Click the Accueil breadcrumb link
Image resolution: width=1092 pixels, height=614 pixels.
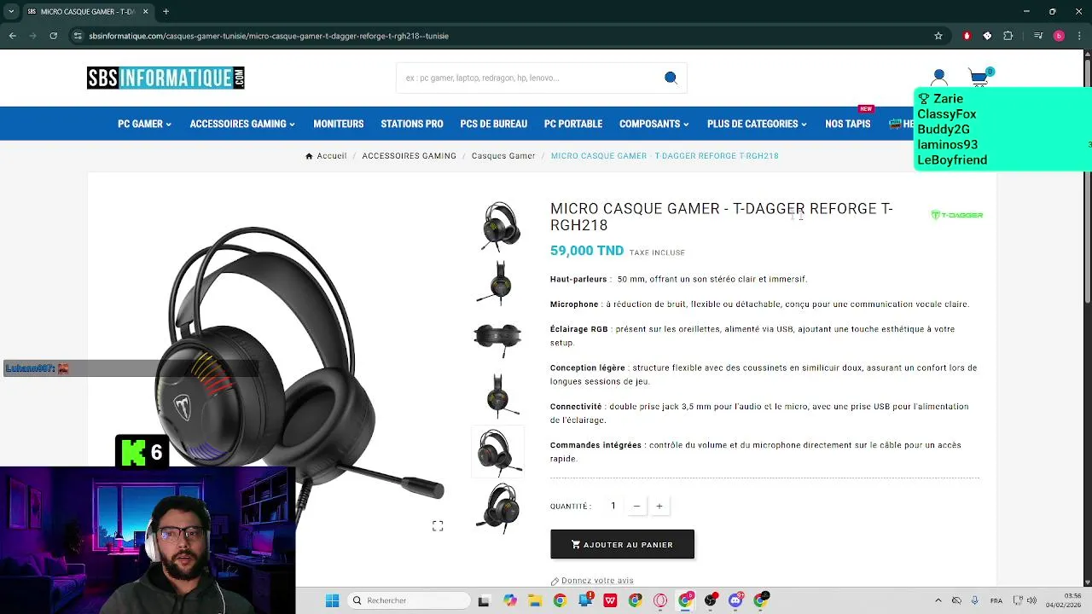pyautogui.click(x=332, y=156)
